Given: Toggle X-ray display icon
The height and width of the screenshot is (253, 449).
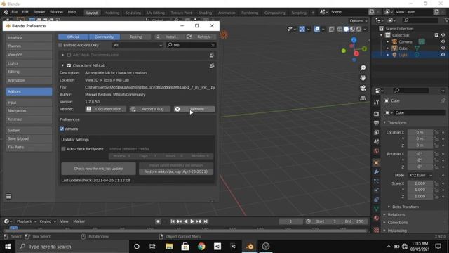Looking at the screenshot, I should pos(331,29).
